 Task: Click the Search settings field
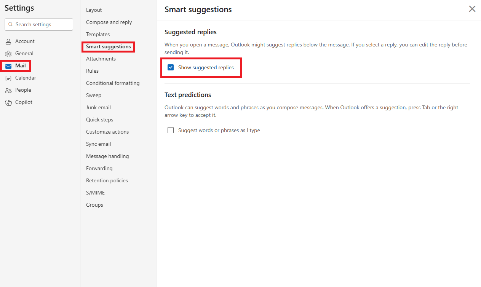pyautogui.click(x=42, y=24)
